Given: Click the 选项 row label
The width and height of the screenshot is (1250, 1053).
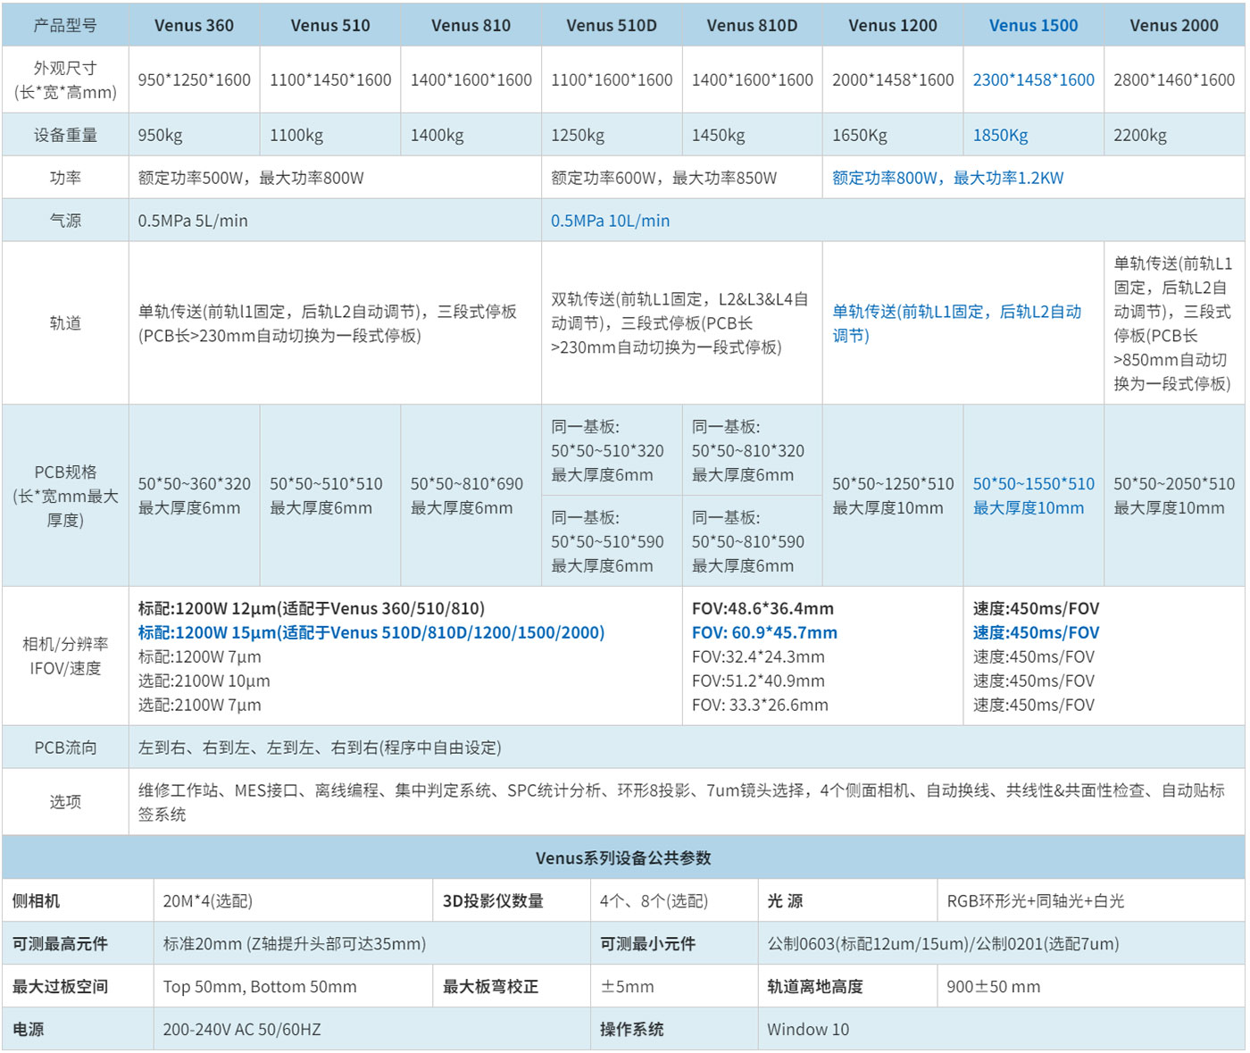Looking at the screenshot, I should [x=65, y=802].
